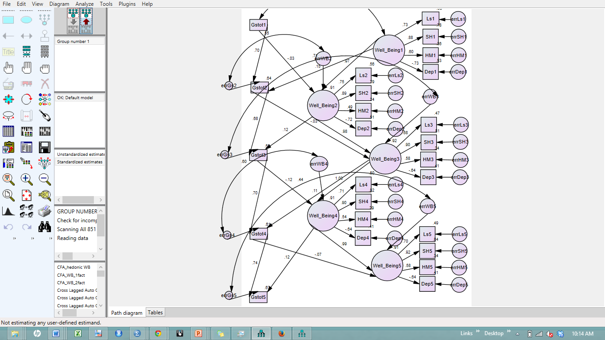Viewport: 605px width, 340px height.
Task: Select the draw observed variable rectangle tool
Action: coord(8,20)
